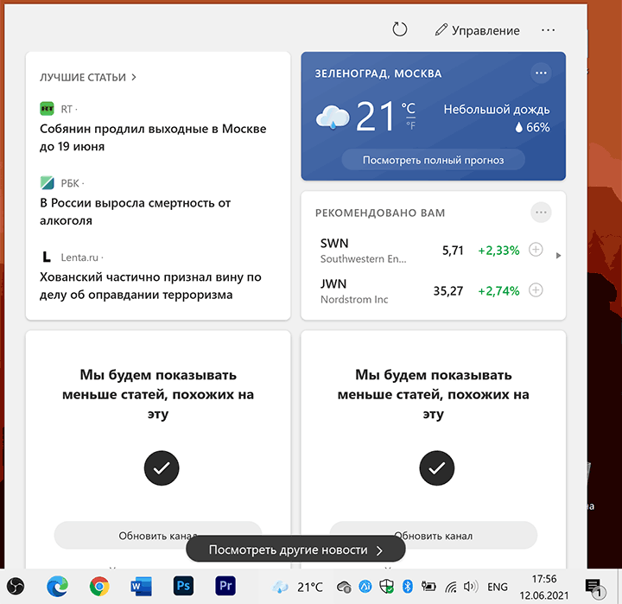Open article about смертность от алкоголя
Screen dimensions: 622x604
tap(135, 212)
